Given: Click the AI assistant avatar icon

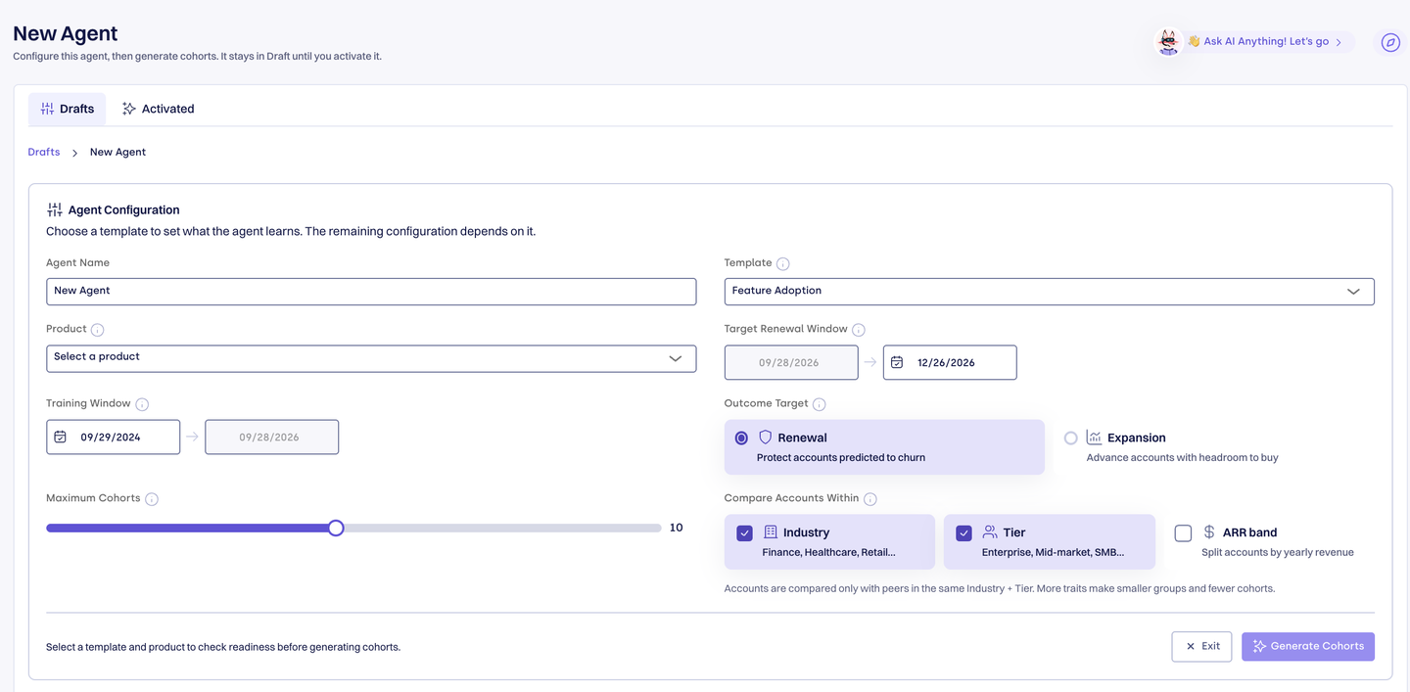Looking at the screenshot, I should (1168, 42).
